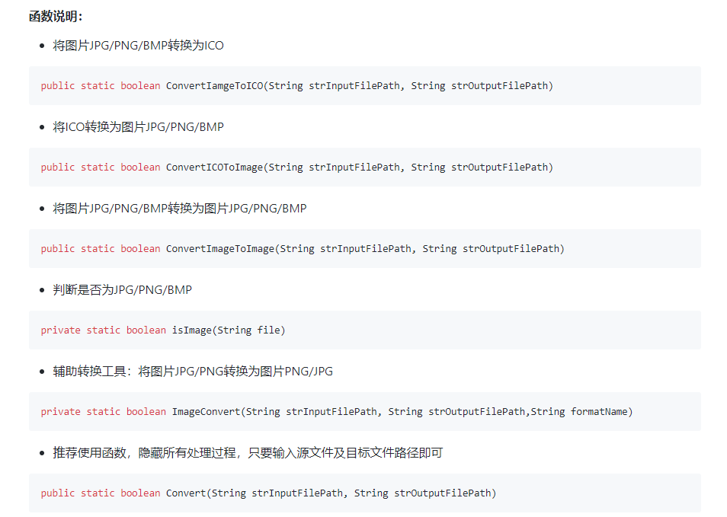This screenshot has height=517, width=727.
Task: Click the boolean return type of ConvertICOToImage
Action: [x=140, y=167]
